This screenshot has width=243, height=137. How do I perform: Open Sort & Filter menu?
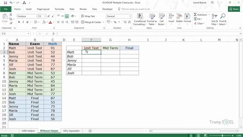(x=215, y=19)
